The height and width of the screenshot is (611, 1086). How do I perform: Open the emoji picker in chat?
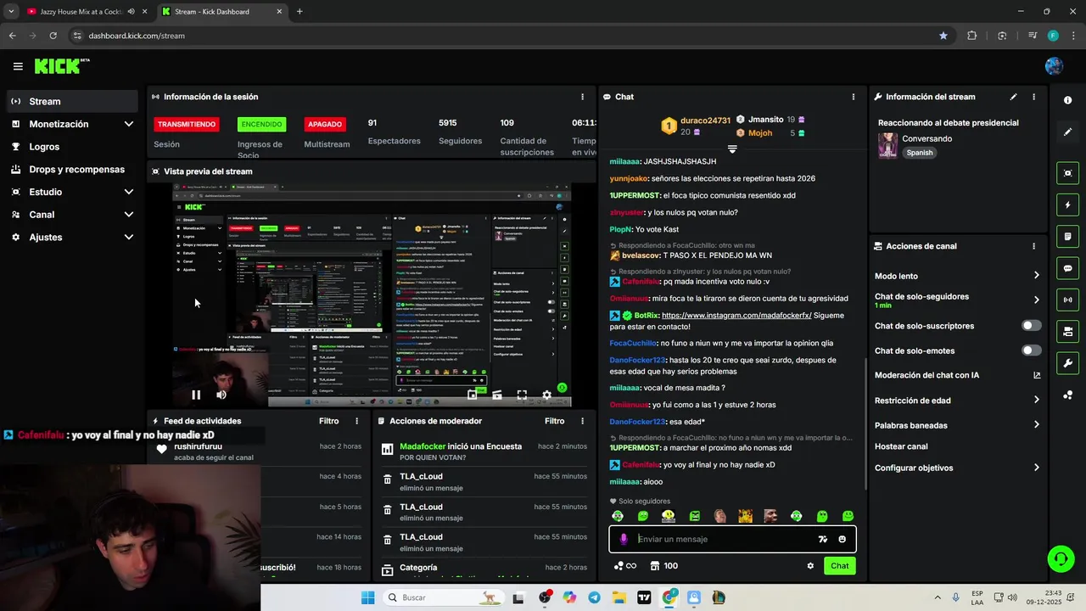[842, 539]
